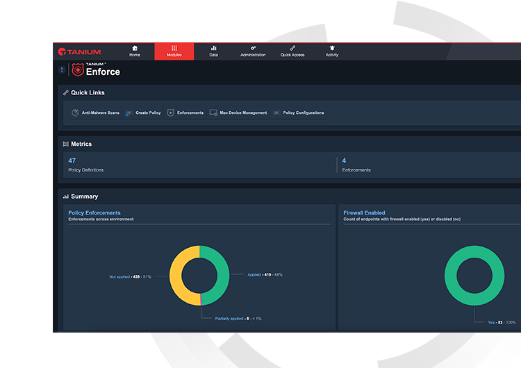This screenshot has width=521, height=368.
Task: Click the Policy Configurations icon
Action: tap(276, 113)
